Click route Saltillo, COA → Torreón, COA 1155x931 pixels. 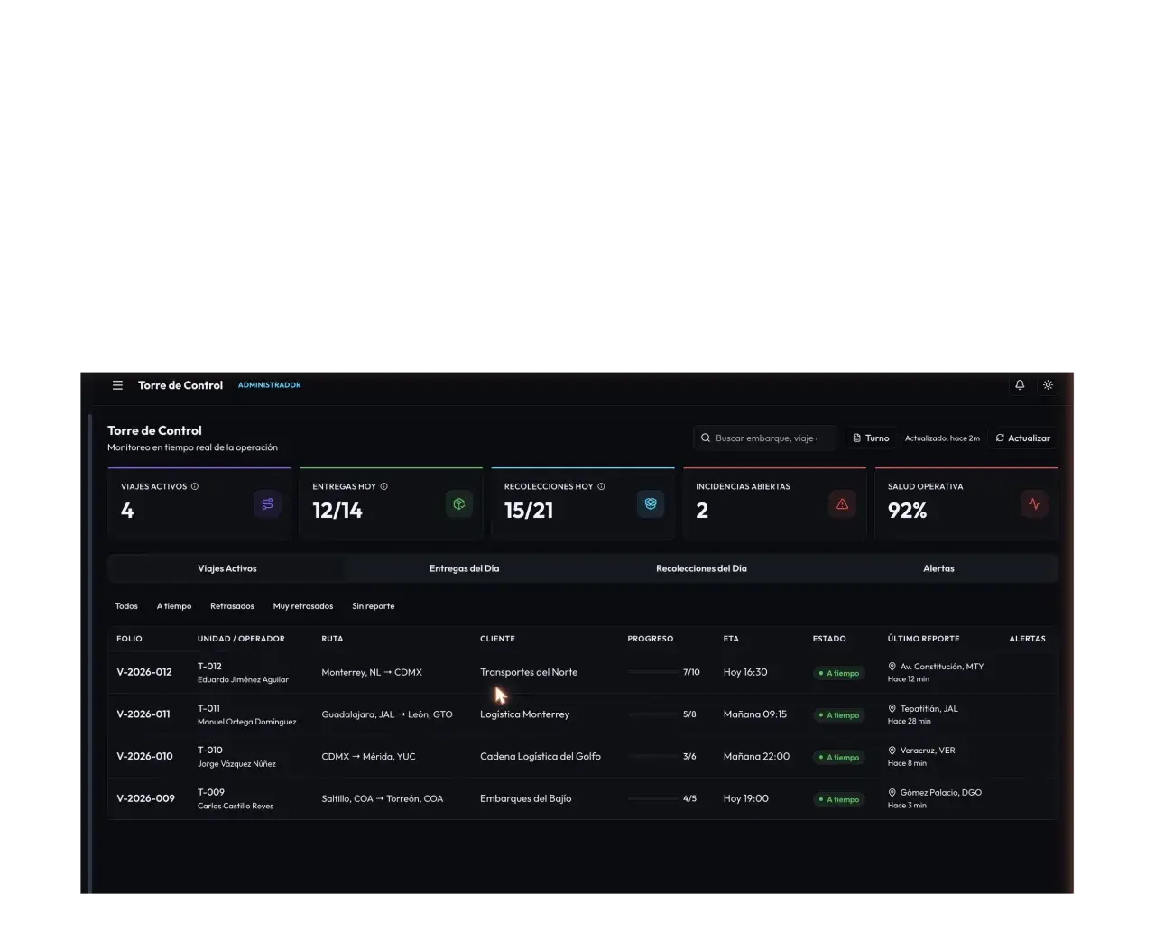383,798
